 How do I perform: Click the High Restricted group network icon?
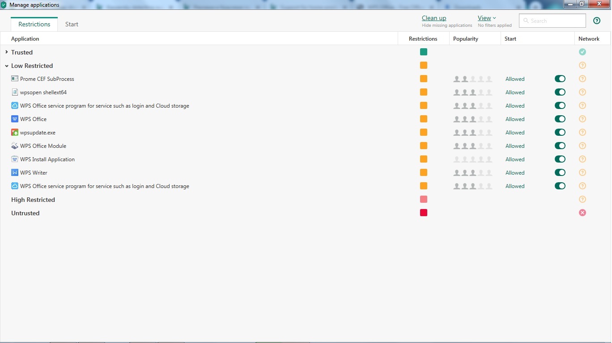pos(582,199)
